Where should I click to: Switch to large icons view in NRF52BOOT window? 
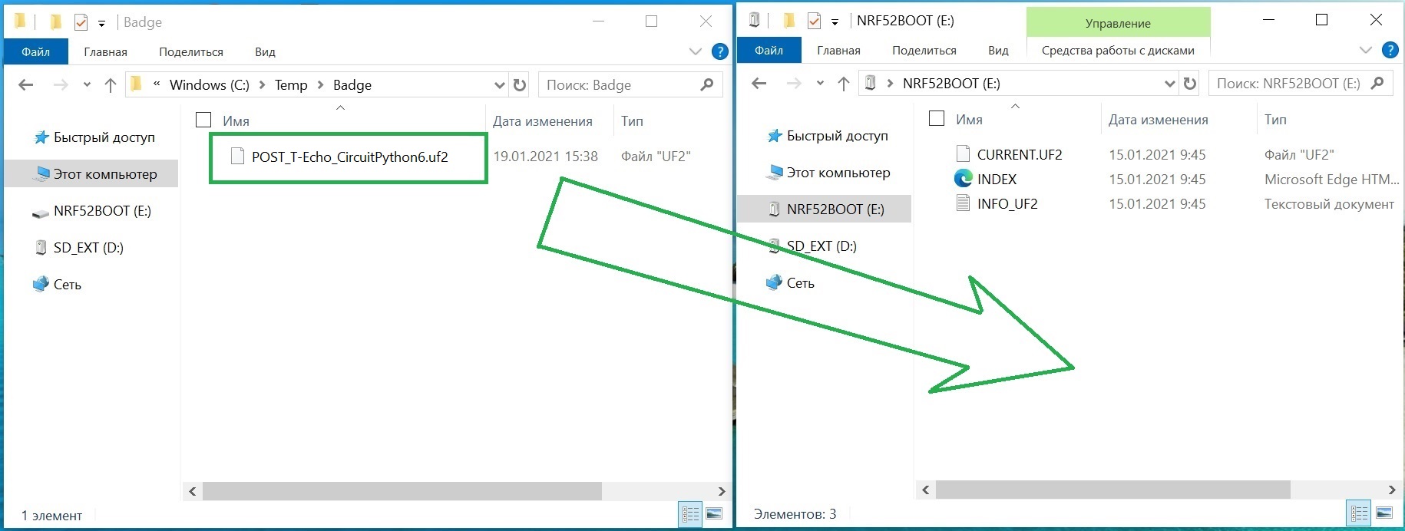(1384, 513)
